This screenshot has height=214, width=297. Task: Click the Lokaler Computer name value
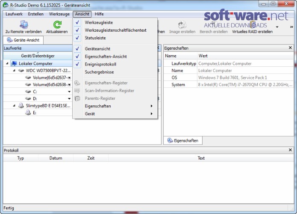click(x=215, y=71)
